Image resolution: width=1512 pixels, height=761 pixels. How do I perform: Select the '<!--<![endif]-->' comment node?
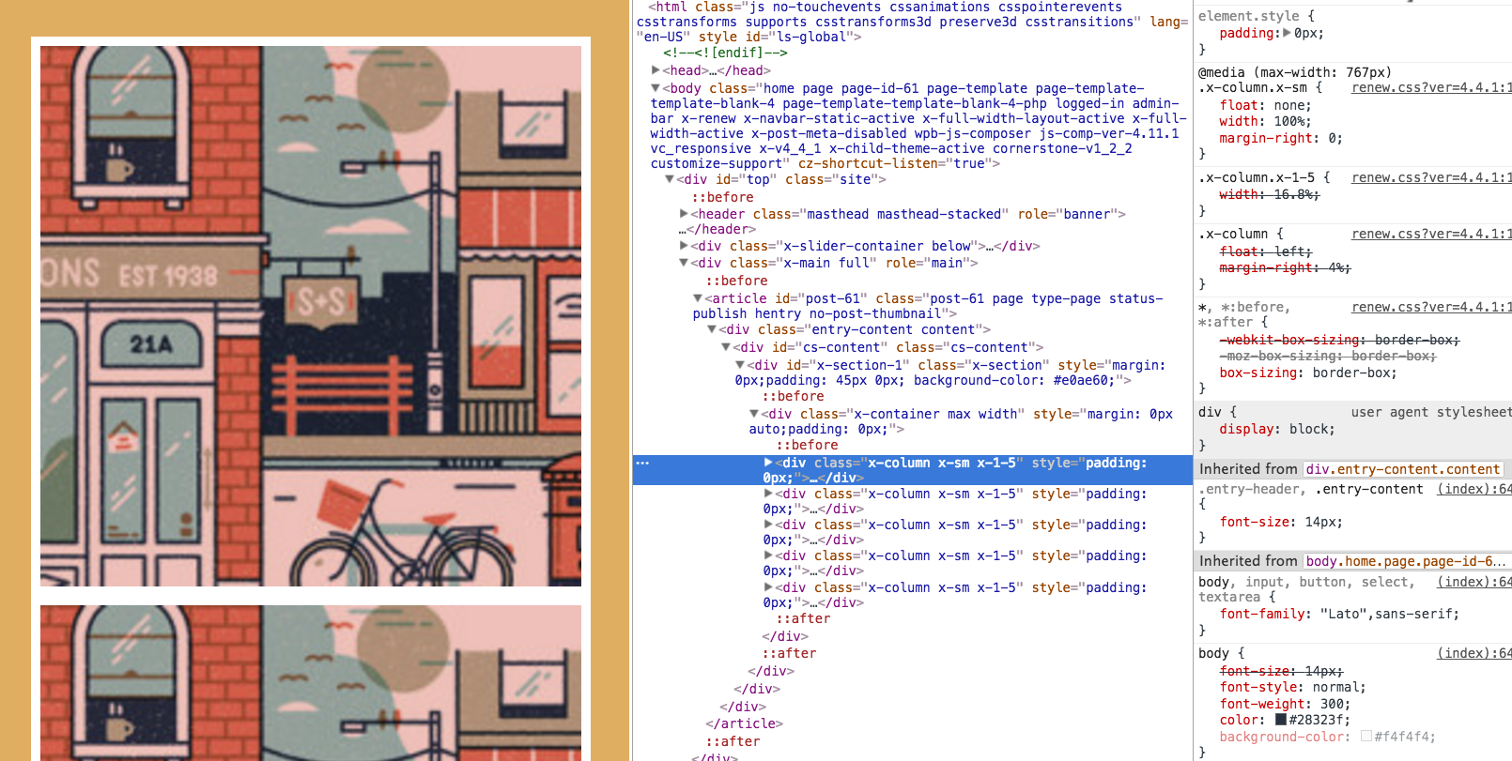(x=725, y=53)
